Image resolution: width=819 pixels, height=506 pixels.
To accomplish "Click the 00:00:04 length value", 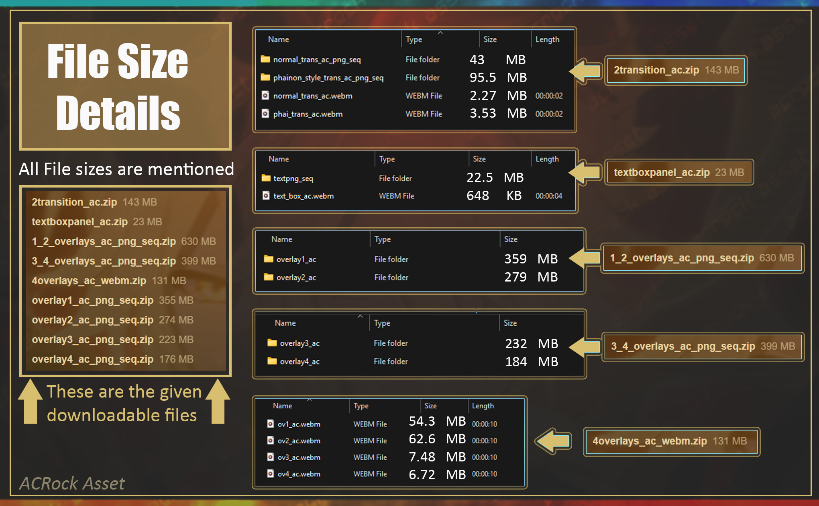I will tap(549, 196).
